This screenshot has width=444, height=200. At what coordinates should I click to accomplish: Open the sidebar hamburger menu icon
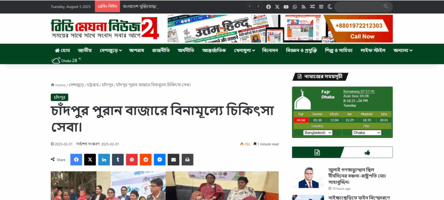click(321, 7)
